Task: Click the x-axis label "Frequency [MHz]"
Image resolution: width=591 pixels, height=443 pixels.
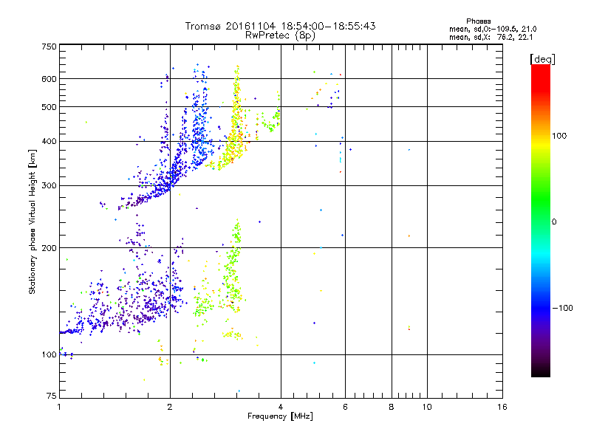Action: (280, 416)
